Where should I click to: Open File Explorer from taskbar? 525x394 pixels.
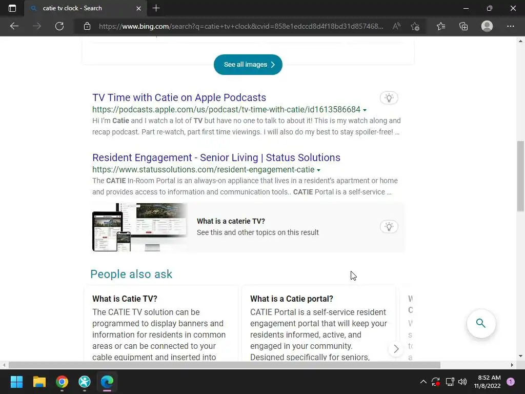click(x=39, y=382)
